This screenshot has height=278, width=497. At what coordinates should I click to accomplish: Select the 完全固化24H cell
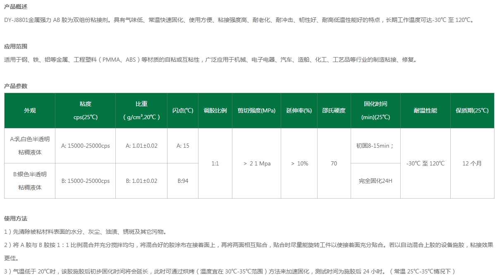(x=375, y=181)
